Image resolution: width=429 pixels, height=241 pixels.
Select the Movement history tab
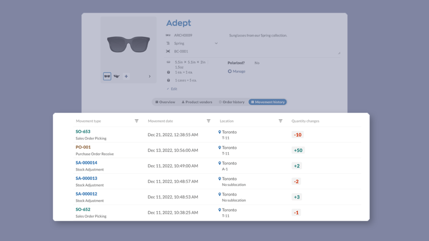click(268, 102)
